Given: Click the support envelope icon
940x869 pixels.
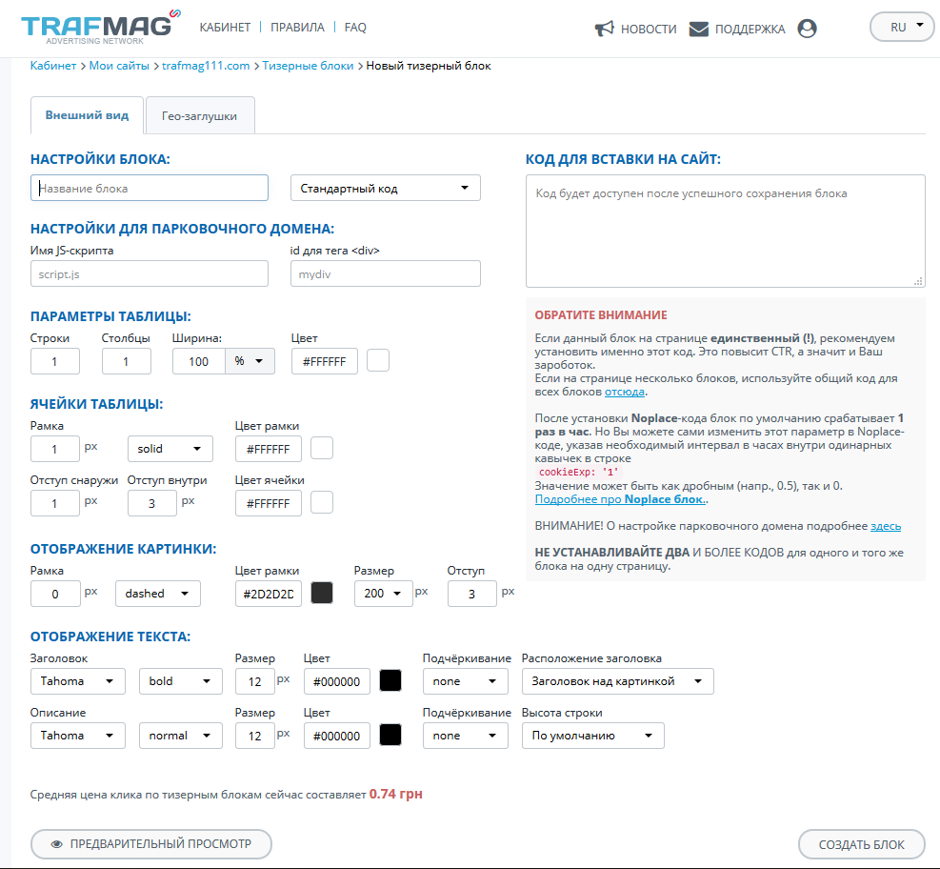Looking at the screenshot, I should (x=699, y=29).
